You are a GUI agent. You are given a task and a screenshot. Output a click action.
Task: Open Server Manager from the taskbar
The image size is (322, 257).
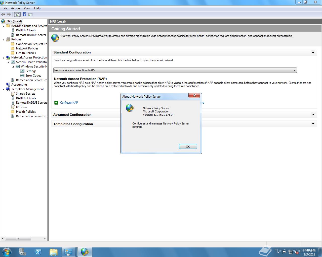(x=23, y=252)
